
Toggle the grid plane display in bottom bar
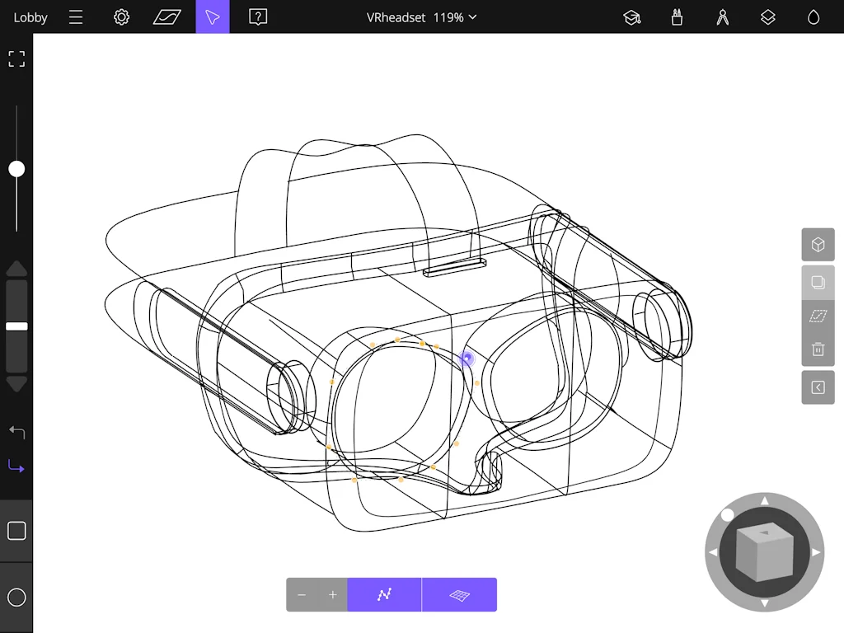click(459, 594)
